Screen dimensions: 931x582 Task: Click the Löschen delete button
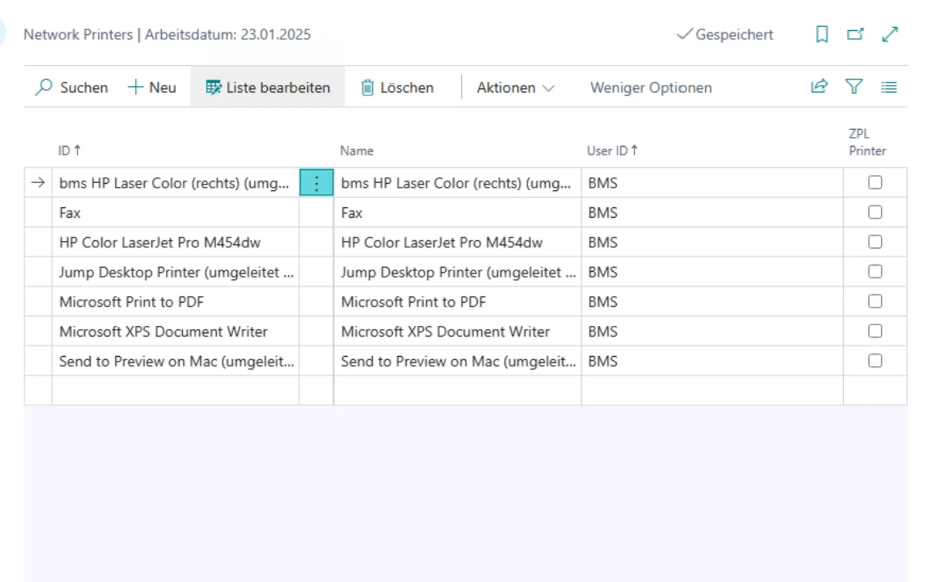[397, 87]
